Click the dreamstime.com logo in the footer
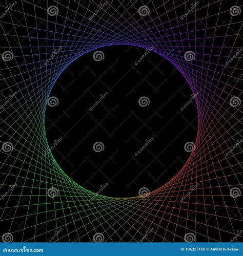This screenshot has width=243, height=256. 23,250
